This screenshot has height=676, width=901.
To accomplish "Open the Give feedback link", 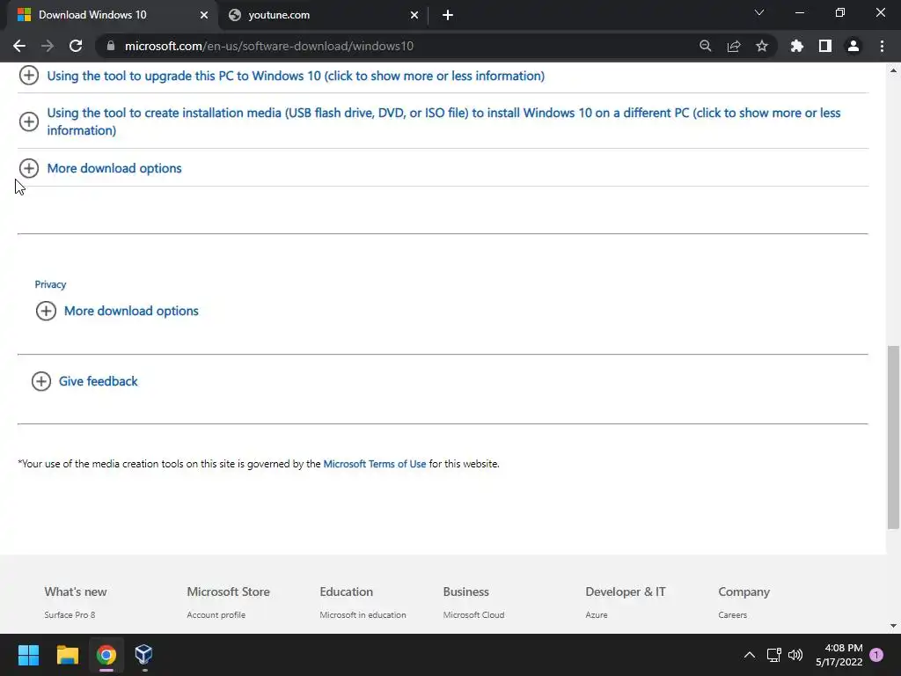I will click(99, 381).
